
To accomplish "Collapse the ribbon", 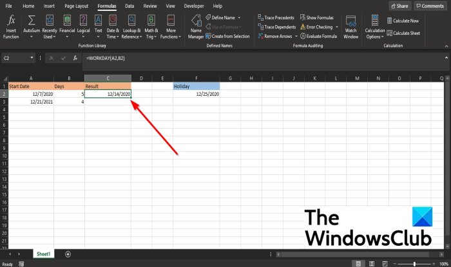I will [446, 46].
